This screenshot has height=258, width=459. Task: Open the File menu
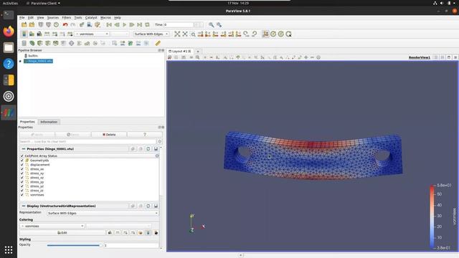pos(22,18)
